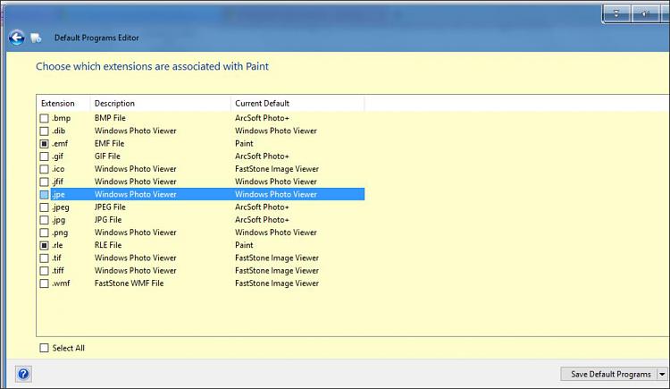This screenshot has height=389, width=670.
Task: Check the .wmf extension checkbox
Action: click(x=44, y=283)
